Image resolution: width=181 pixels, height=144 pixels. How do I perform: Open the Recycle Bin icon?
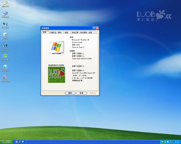point(5,35)
